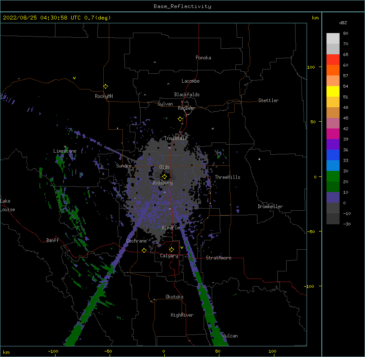Click the Vulcan label
The image size is (365, 357).
pos(230,336)
